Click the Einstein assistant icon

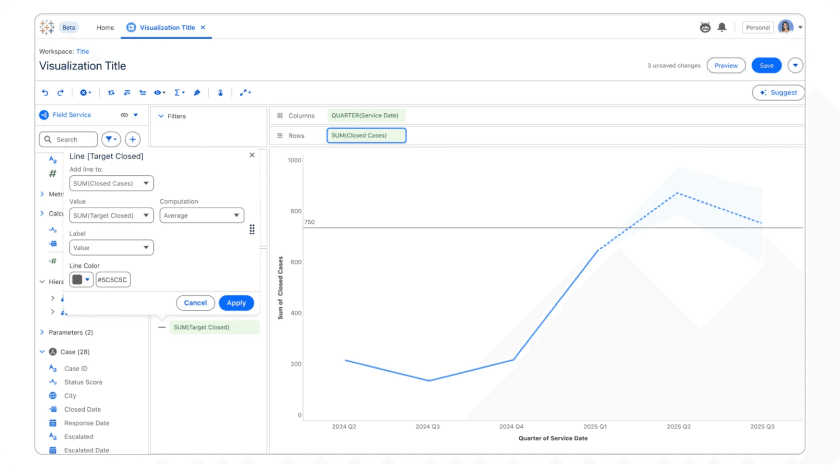point(705,27)
